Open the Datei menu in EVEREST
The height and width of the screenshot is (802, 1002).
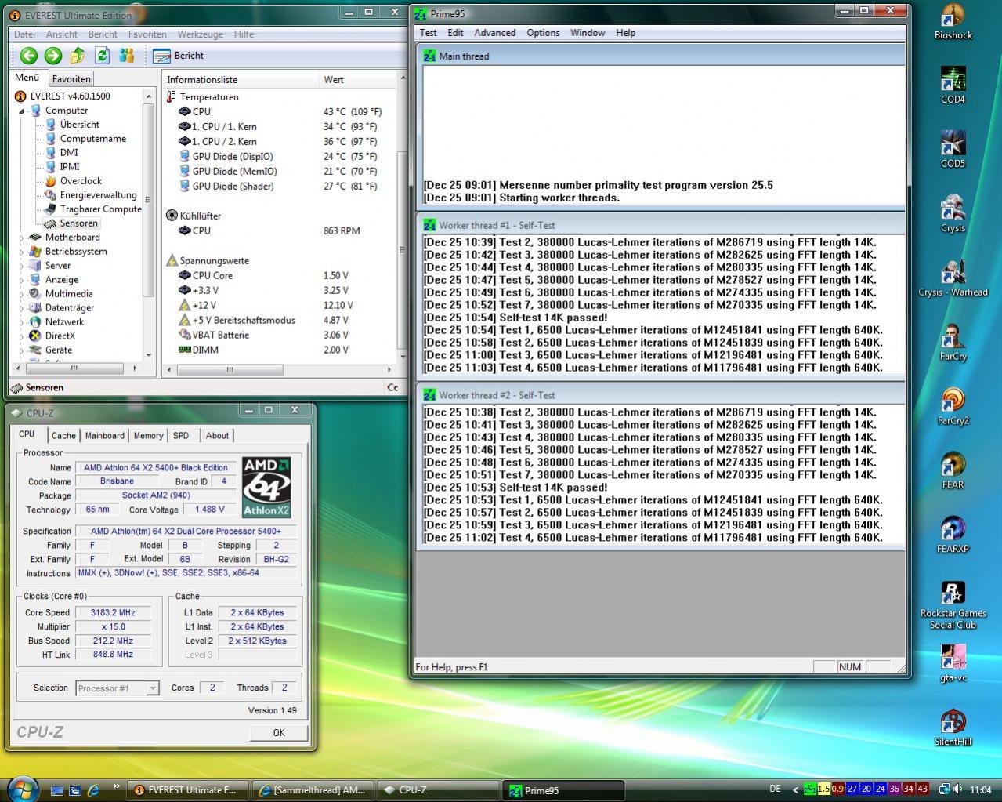point(24,34)
